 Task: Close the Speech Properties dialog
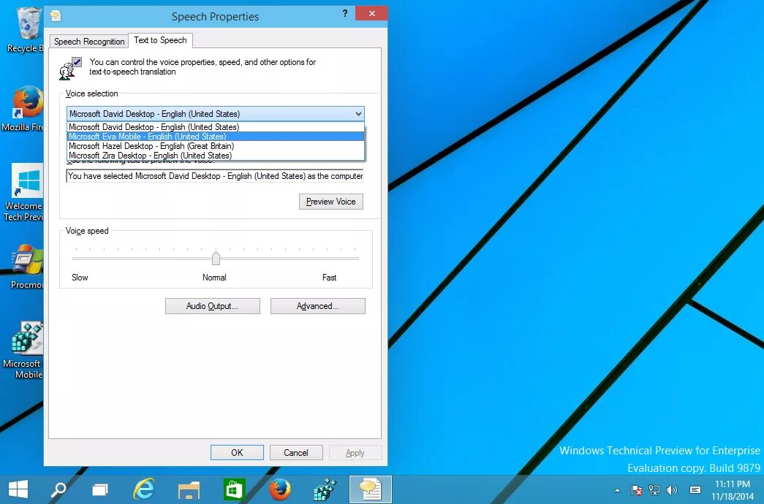pos(371,13)
